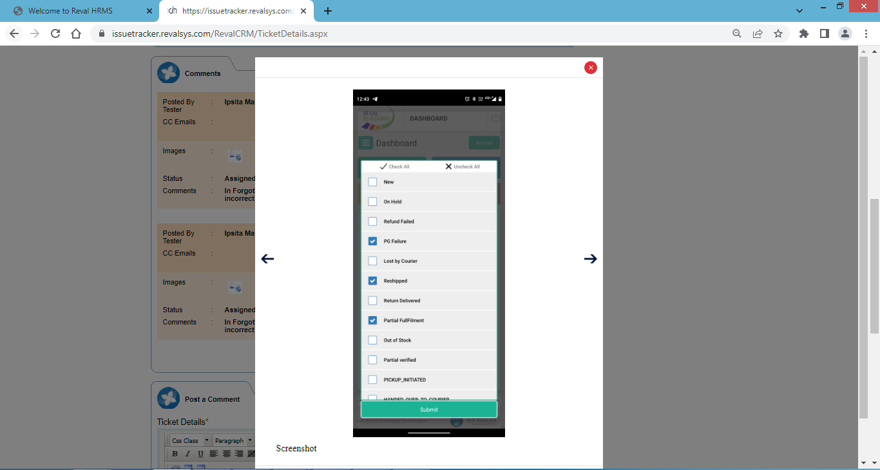Image resolution: width=880 pixels, height=470 pixels.
Task: Open the Chrome extensions puzzle icon
Action: (x=803, y=33)
